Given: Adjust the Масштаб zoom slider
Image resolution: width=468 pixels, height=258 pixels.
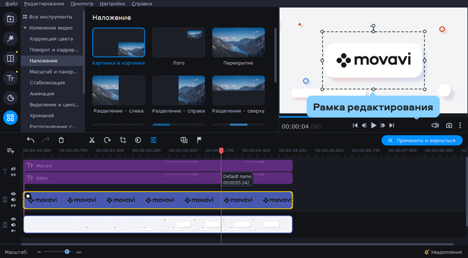Looking at the screenshot, I should click(67, 252).
